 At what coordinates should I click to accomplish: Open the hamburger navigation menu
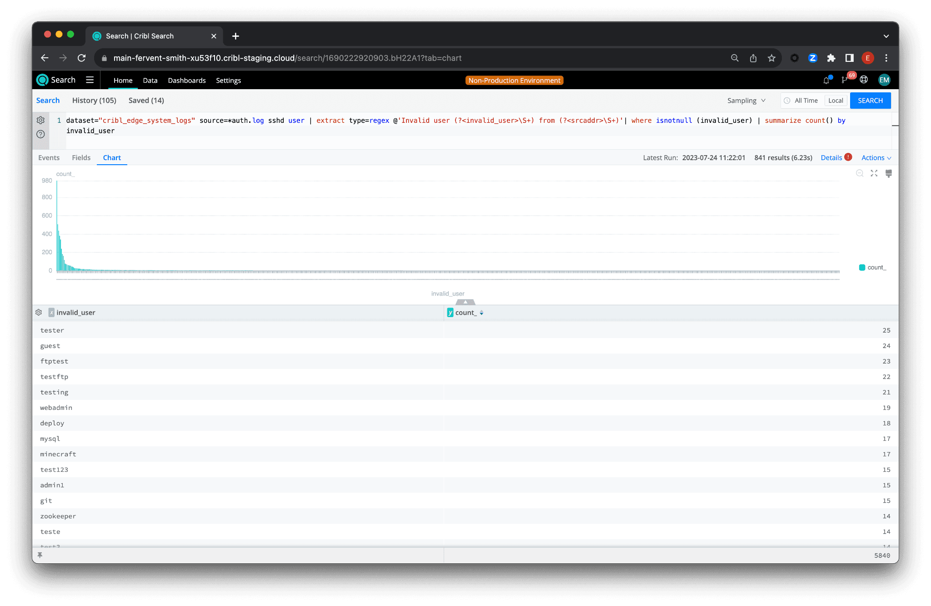pos(90,80)
